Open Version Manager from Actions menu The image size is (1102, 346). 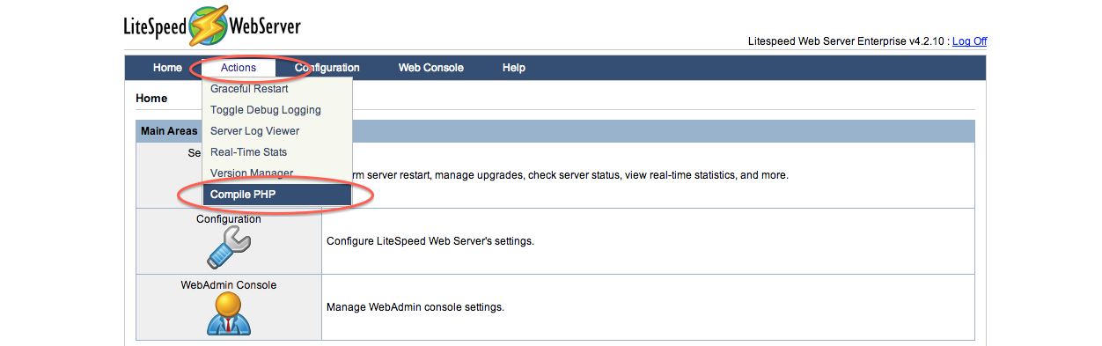pos(277,173)
